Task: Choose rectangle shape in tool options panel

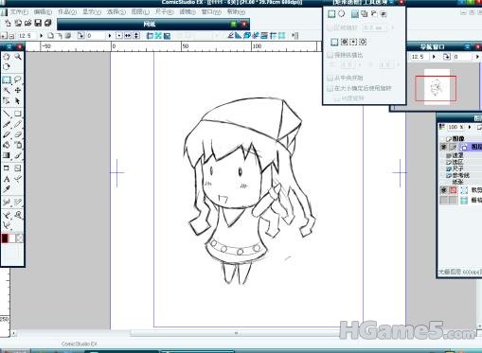Action: [331, 14]
